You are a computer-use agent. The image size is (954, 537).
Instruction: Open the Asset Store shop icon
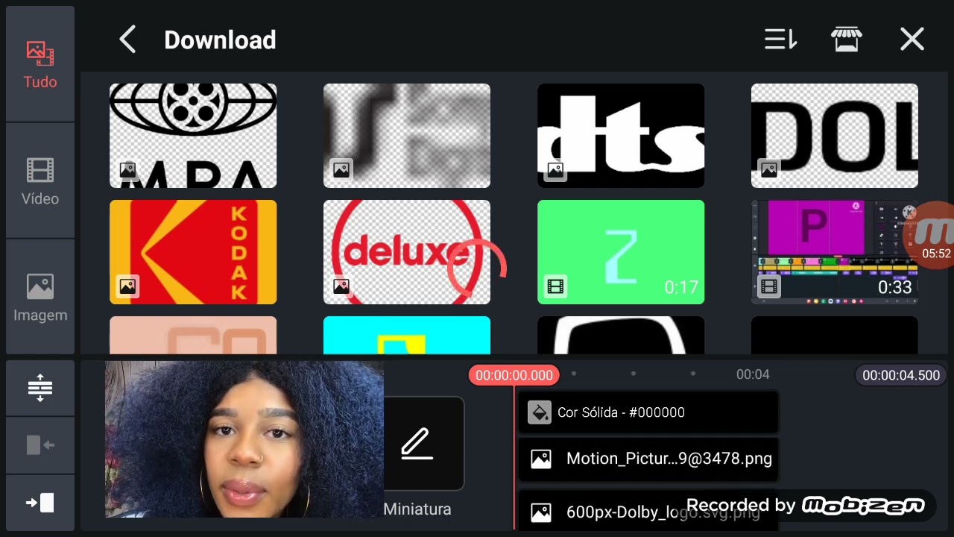click(x=847, y=40)
